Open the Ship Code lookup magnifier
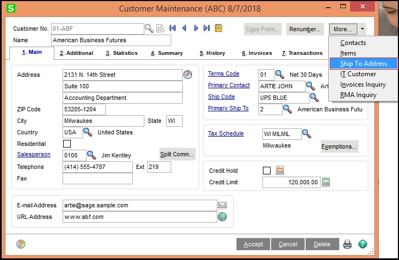The height and width of the screenshot is (260, 399). click(x=314, y=98)
